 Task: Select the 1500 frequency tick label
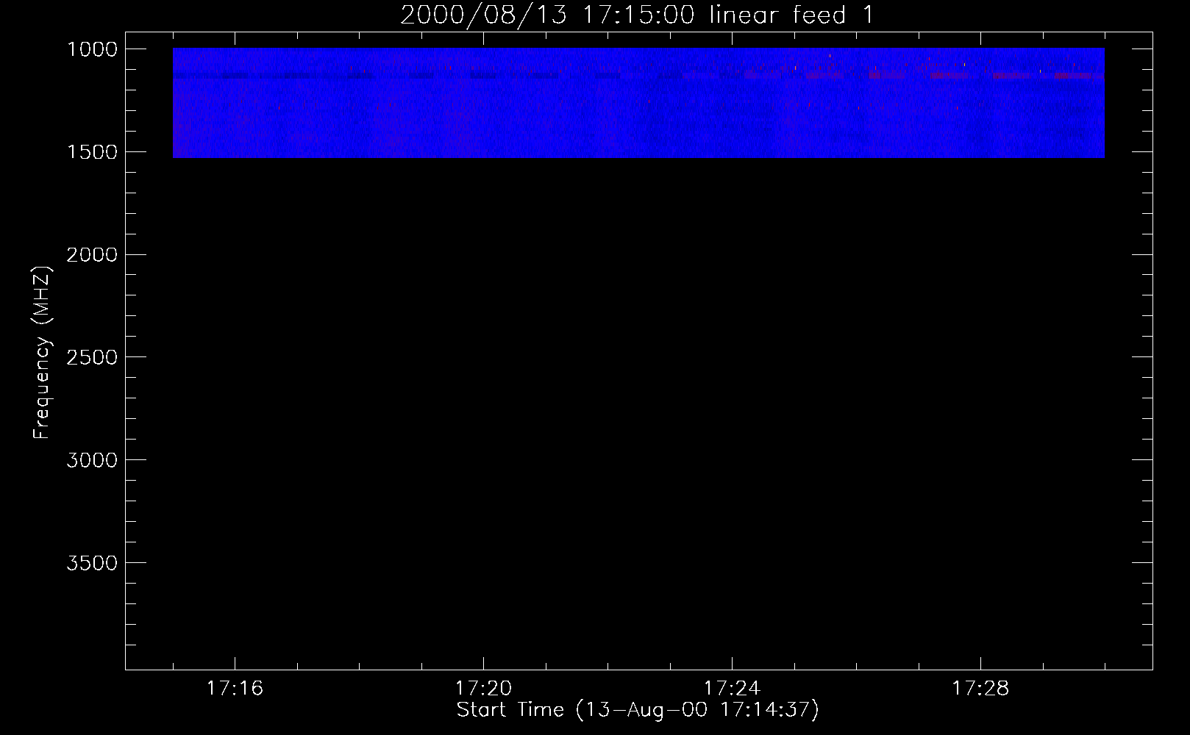[92, 152]
